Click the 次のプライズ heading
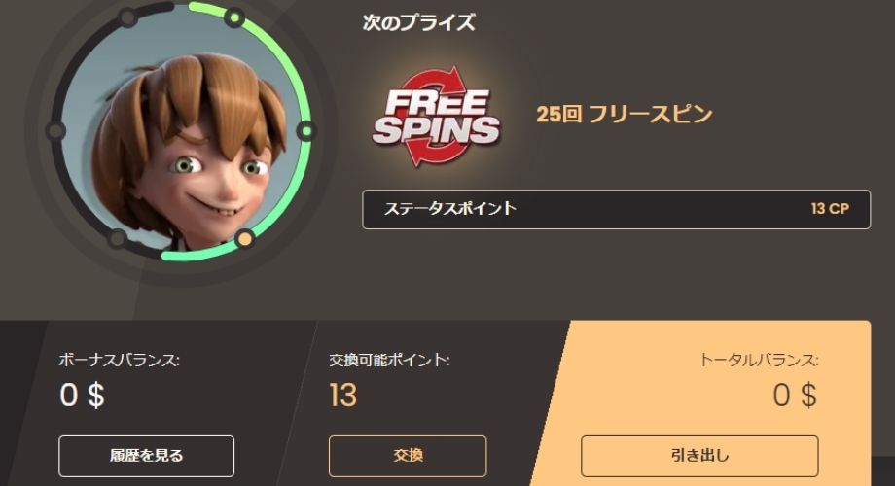This screenshot has width=895, height=486. click(418, 22)
